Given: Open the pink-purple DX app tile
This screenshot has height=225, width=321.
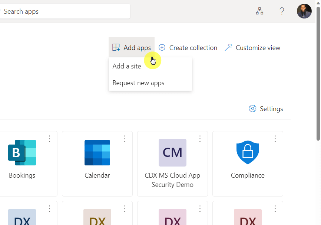Looking at the screenshot, I should pyautogui.click(x=172, y=217).
